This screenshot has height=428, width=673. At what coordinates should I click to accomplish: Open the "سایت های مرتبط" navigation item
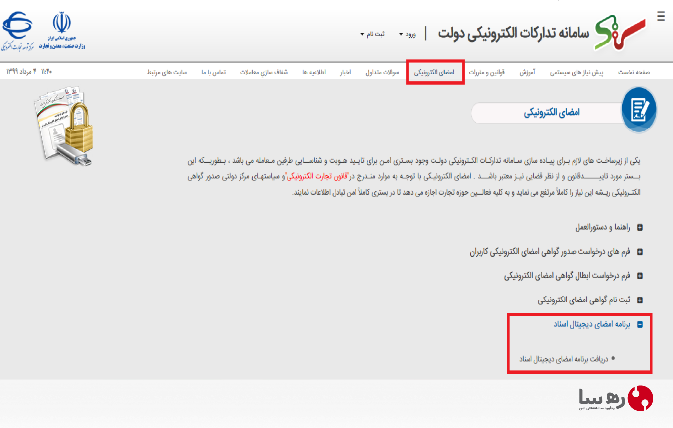click(x=167, y=72)
